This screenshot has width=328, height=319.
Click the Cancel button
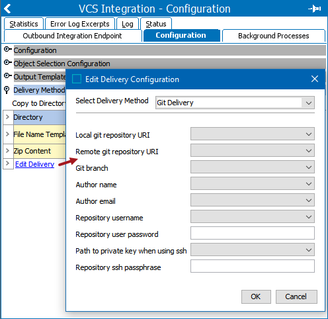296,296
